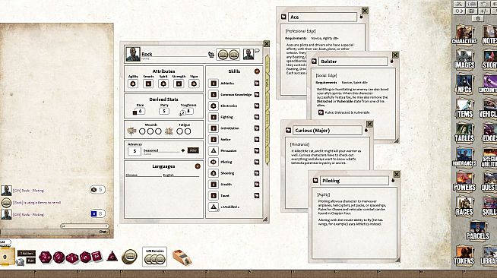Toggle the lock on the Piloting window
The height and width of the screenshot is (278, 497).
coord(393,180)
